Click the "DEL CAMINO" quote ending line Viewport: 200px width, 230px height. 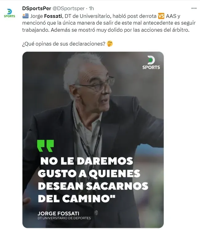(x=77, y=199)
